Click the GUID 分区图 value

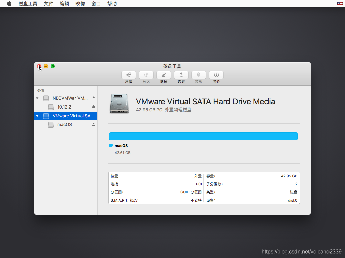(191, 192)
